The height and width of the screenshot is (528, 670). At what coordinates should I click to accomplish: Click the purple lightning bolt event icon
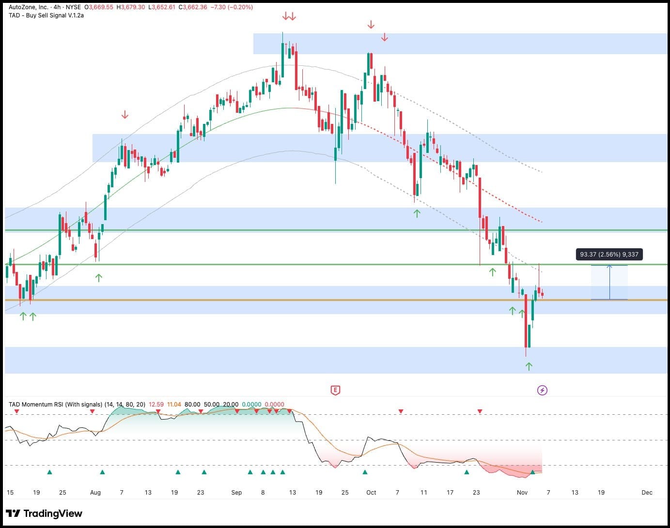[542, 390]
